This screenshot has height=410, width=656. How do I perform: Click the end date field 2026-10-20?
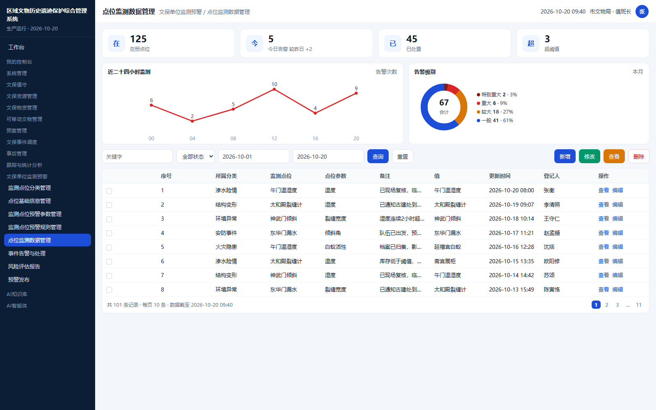328,157
